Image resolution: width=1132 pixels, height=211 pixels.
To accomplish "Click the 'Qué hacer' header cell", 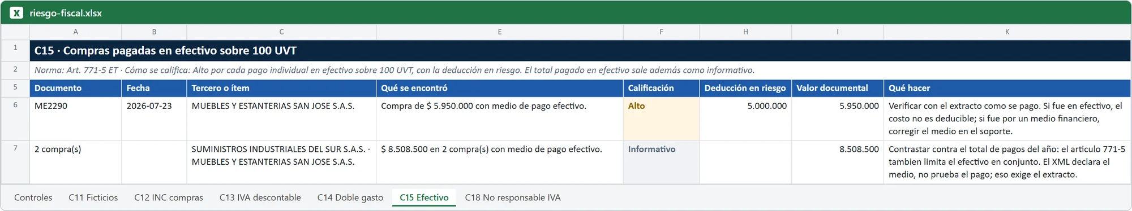I will (1007, 88).
